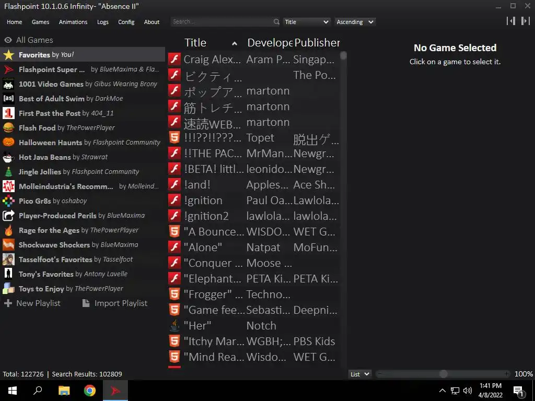The image size is (535, 401).
Task: Click the Player-Produced Perils share icon
Action: click(x=8, y=216)
